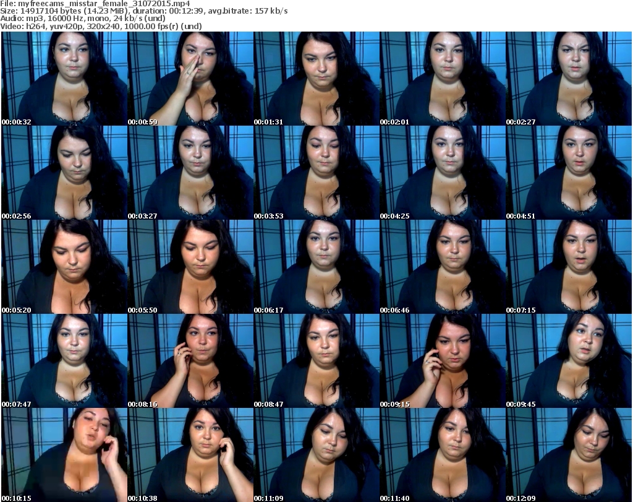Image resolution: width=633 pixels, height=502 pixels.
Task: Pick the thumbnail frame at 00:07:15
Action: 569,267
